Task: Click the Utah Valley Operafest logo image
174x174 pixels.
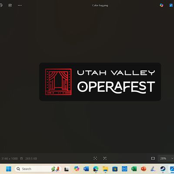Action: pyautogui.click(x=100, y=82)
